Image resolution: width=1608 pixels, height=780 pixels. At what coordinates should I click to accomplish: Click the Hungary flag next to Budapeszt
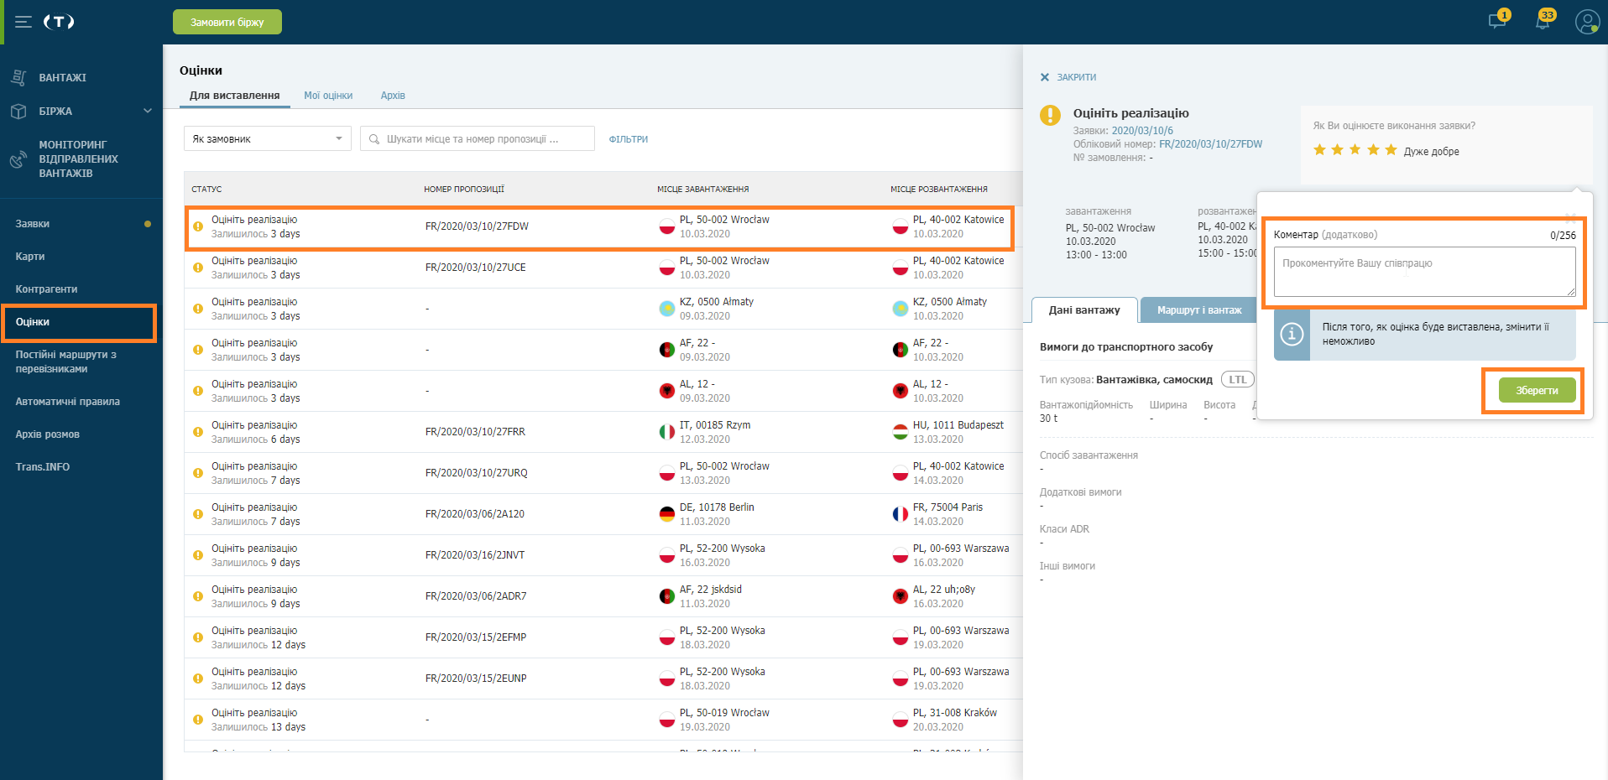click(901, 432)
